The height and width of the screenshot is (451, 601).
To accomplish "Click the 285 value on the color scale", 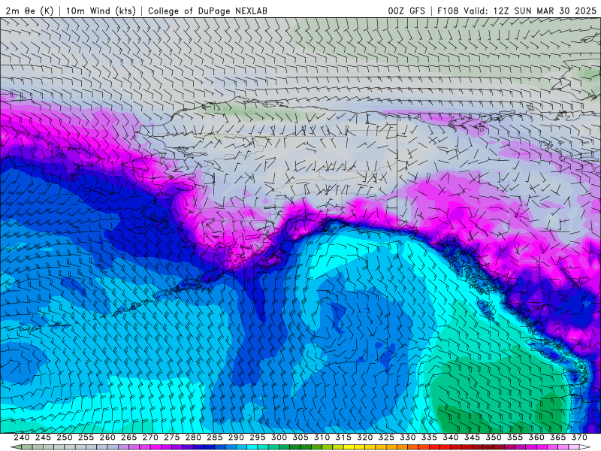I will (215, 437).
